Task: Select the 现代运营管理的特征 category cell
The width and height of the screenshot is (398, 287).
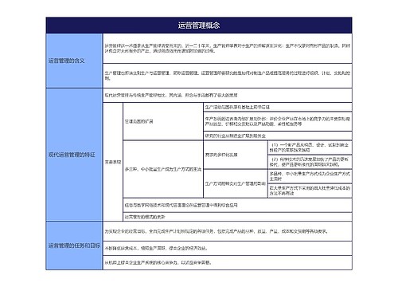Action: point(74,155)
